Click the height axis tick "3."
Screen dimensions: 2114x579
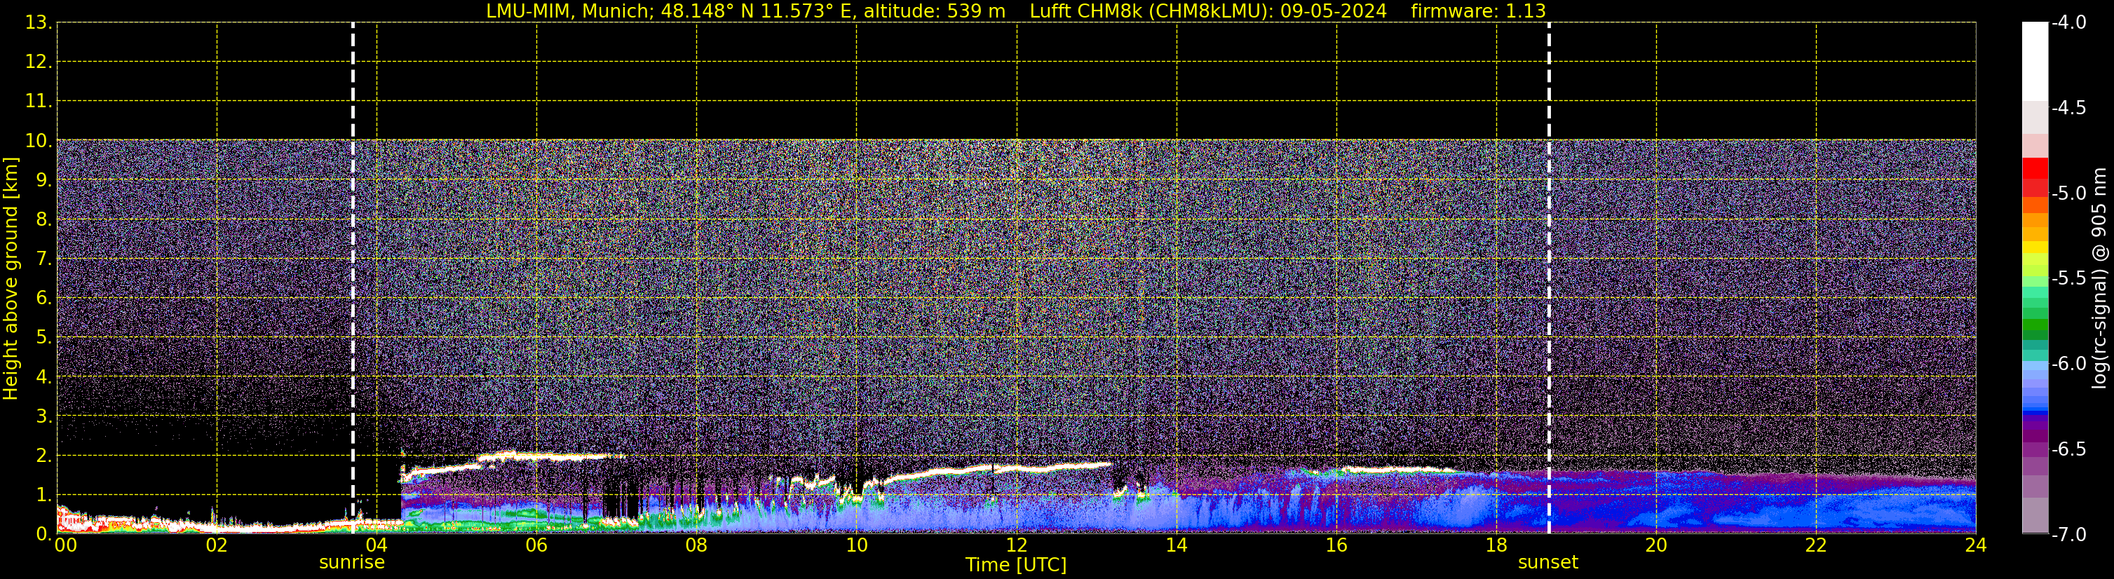coord(43,416)
